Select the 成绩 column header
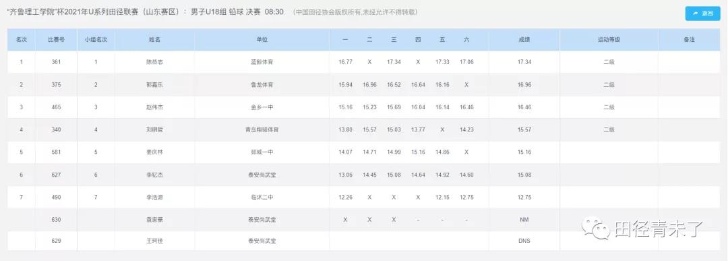Image resolution: width=728 pixels, height=261 pixels. [524, 40]
